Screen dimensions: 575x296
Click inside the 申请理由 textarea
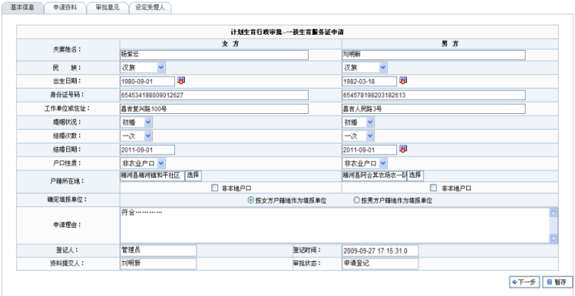(x=335, y=225)
